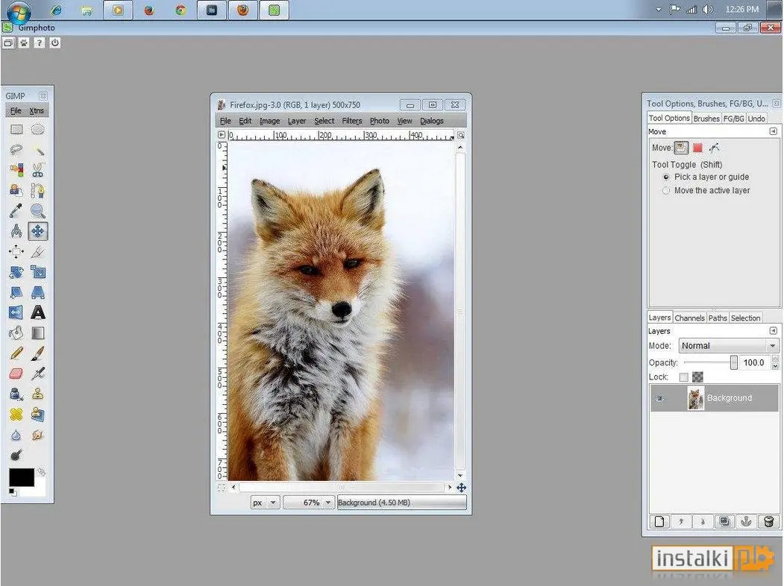784x586 pixels.
Task: Select the Paths tool
Action: tap(37, 190)
